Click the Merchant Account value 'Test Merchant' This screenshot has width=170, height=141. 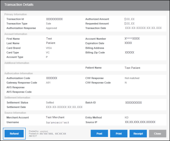[x=55, y=117]
